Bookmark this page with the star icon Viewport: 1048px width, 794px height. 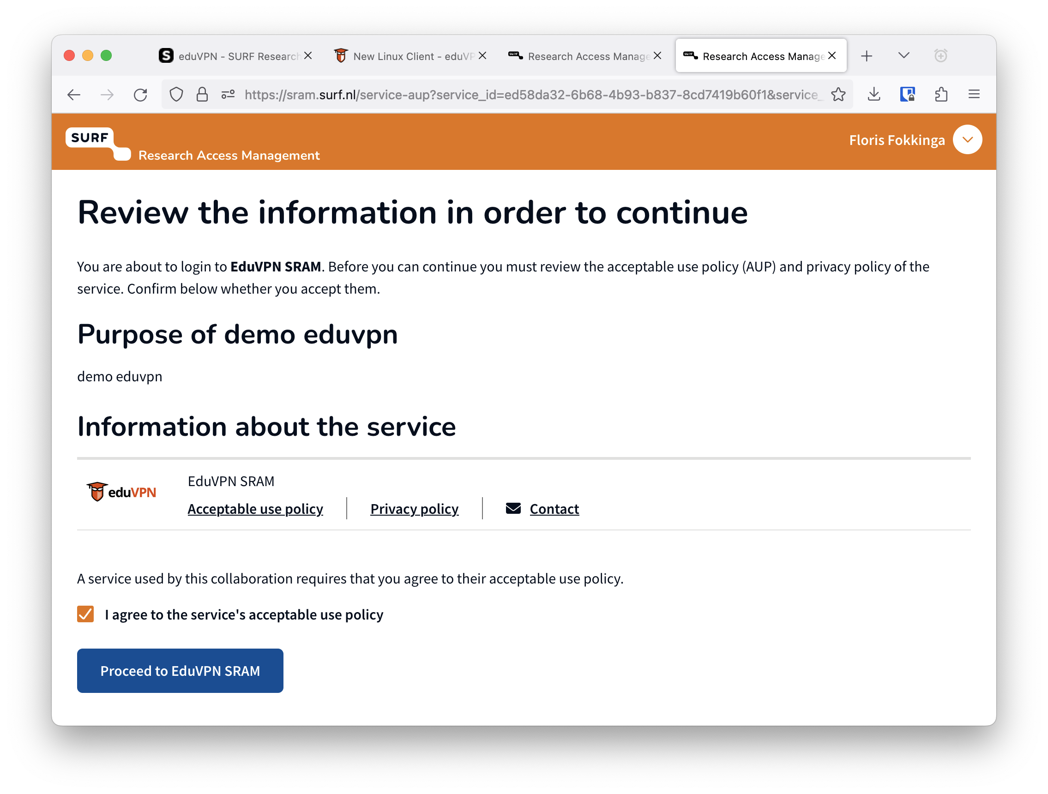point(838,95)
